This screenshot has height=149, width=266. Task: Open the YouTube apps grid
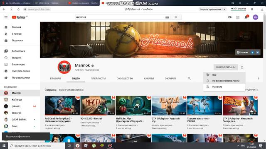238,17
